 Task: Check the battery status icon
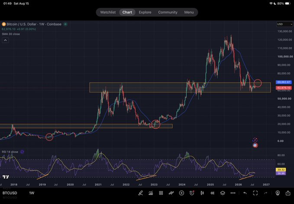(x=288, y=3)
